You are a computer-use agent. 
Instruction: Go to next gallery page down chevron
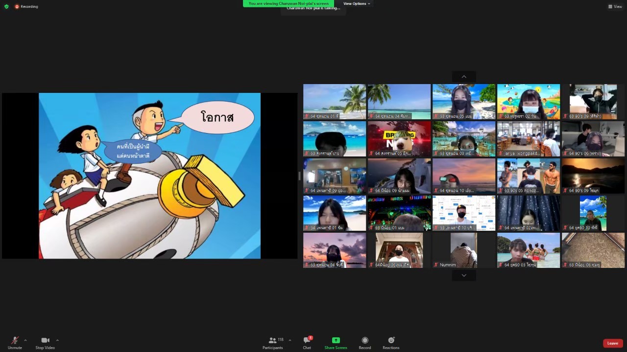(x=464, y=275)
